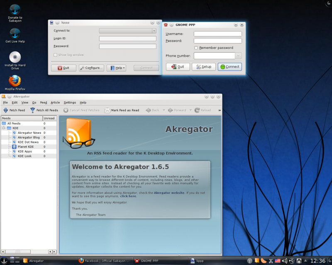Click the Username field in GNOME PPP

217,34
